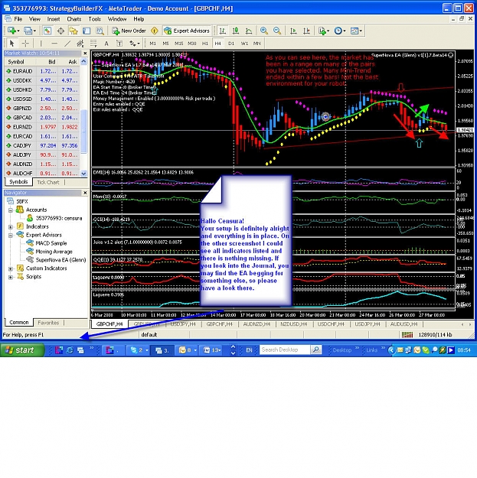Select the Fibonacci Retracement tool
The width and height of the screenshot is (477, 478).
(x=93, y=44)
